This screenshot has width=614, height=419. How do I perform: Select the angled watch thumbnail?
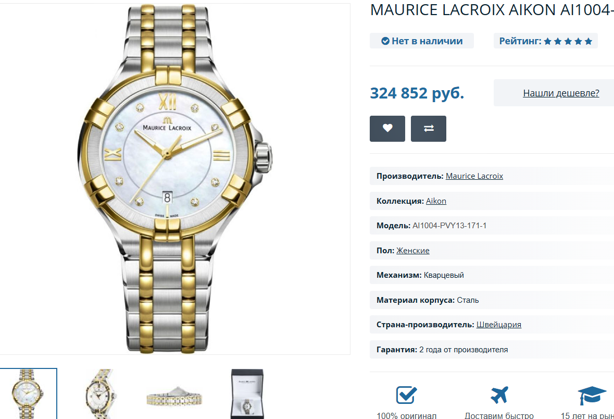[x=101, y=393]
